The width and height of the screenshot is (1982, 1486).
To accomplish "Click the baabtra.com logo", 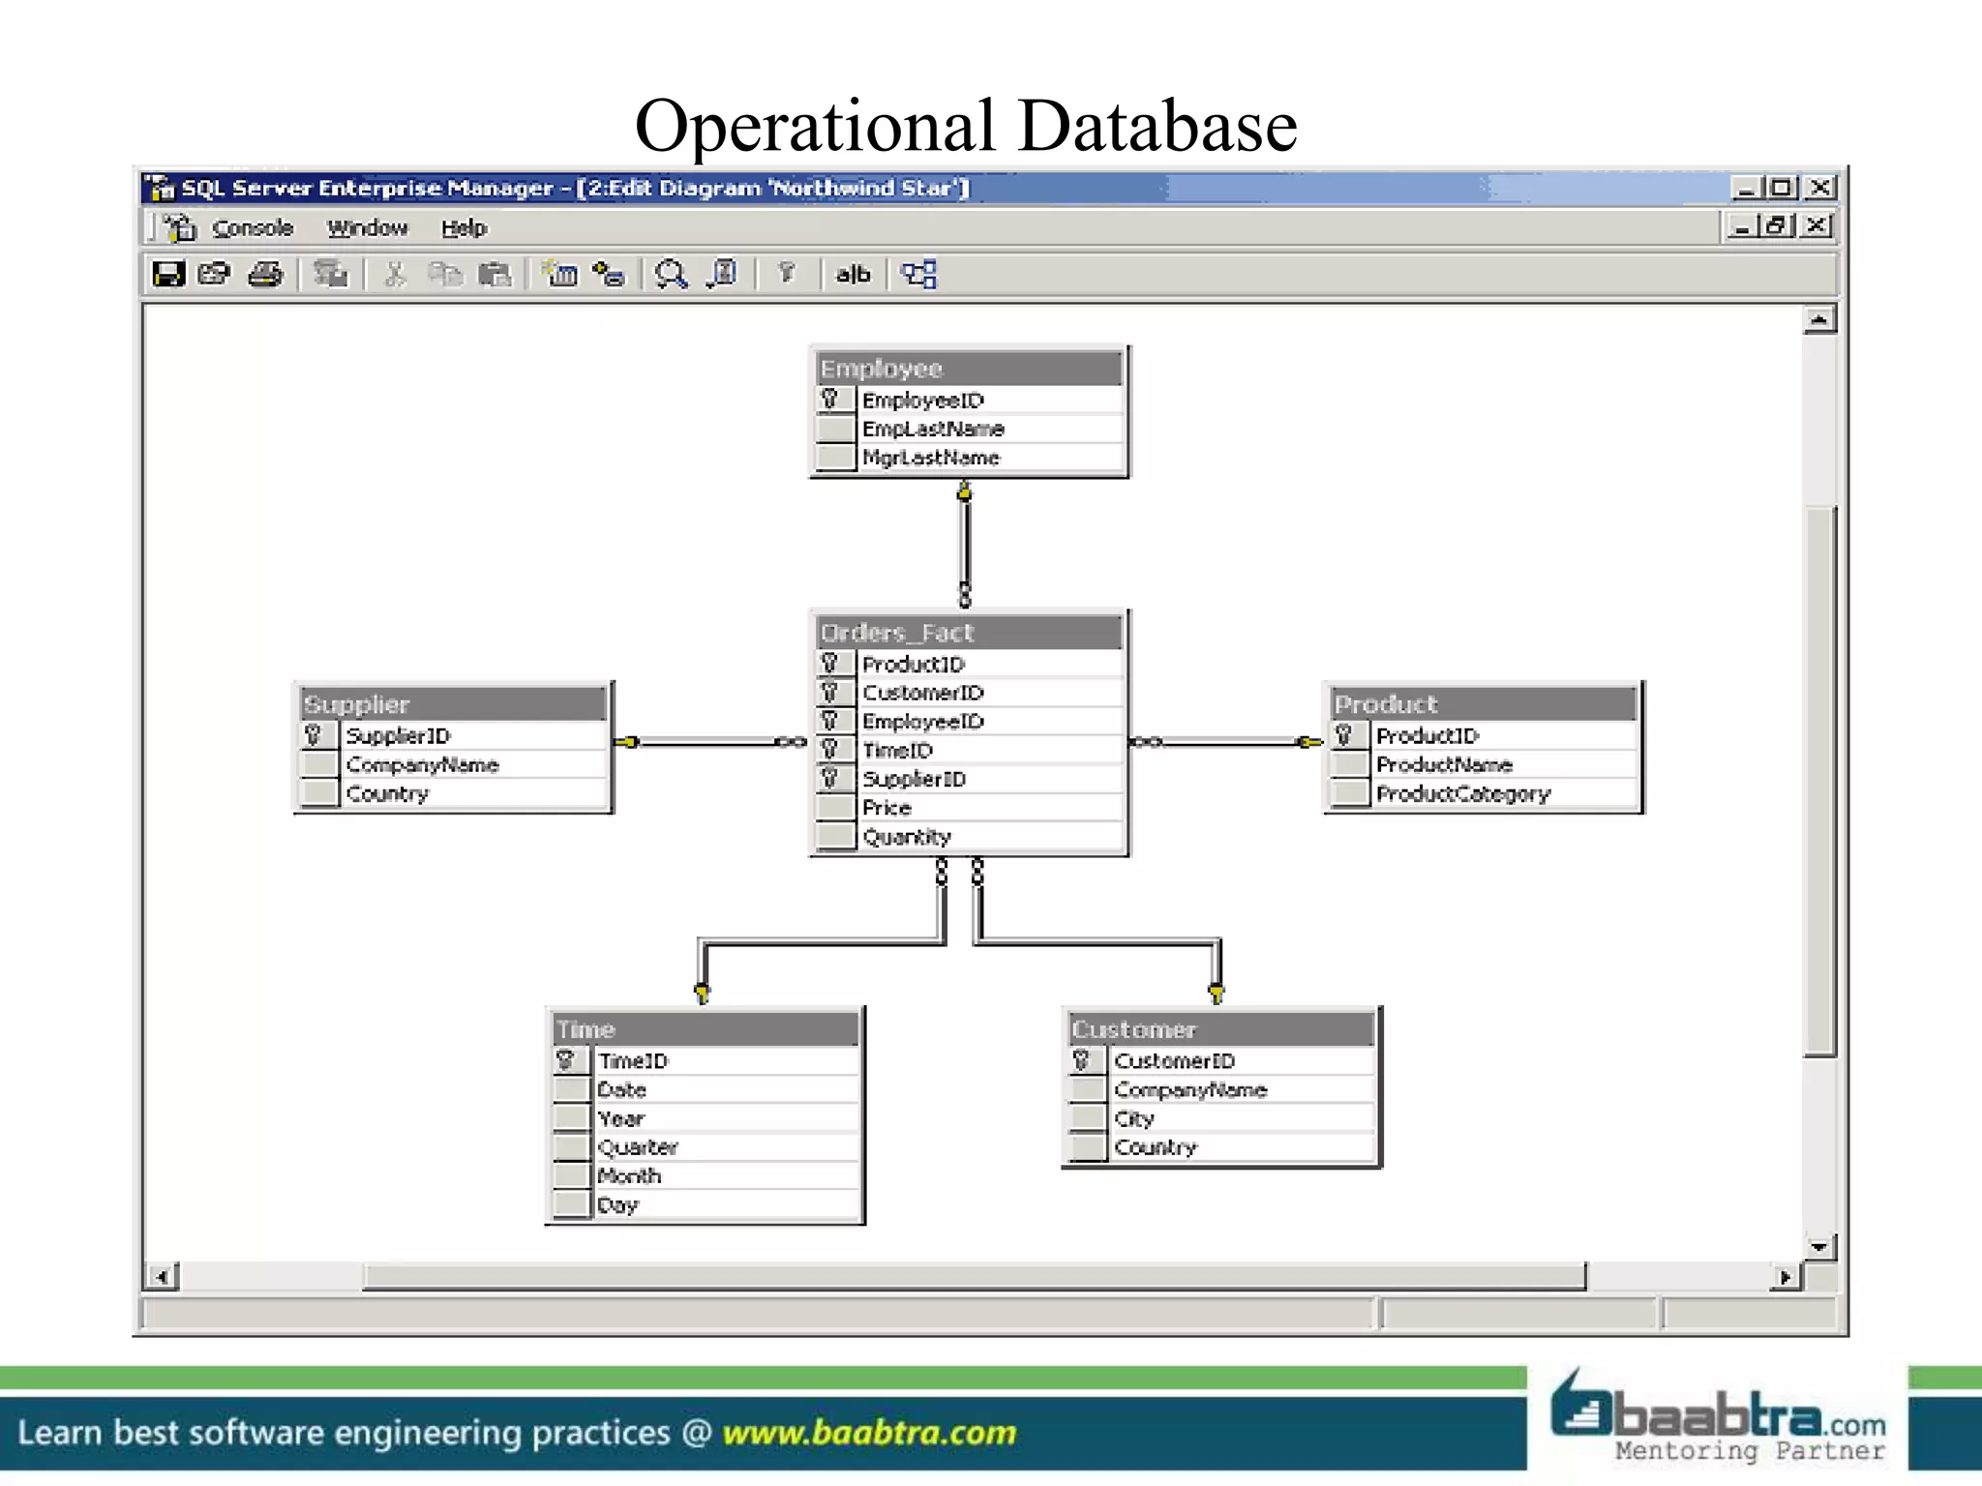I will click(1718, 1416).
